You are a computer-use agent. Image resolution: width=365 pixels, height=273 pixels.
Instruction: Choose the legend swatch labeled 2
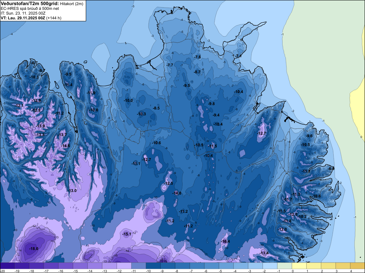tap(328, 266)
